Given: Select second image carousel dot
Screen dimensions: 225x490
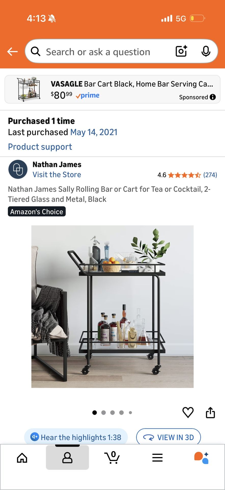Looking at the screenshot, I should 103,412.
